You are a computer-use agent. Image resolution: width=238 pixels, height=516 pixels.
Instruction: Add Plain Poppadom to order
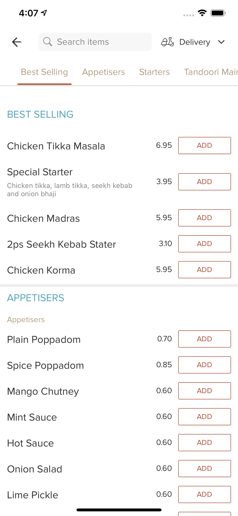click(205, 339)
